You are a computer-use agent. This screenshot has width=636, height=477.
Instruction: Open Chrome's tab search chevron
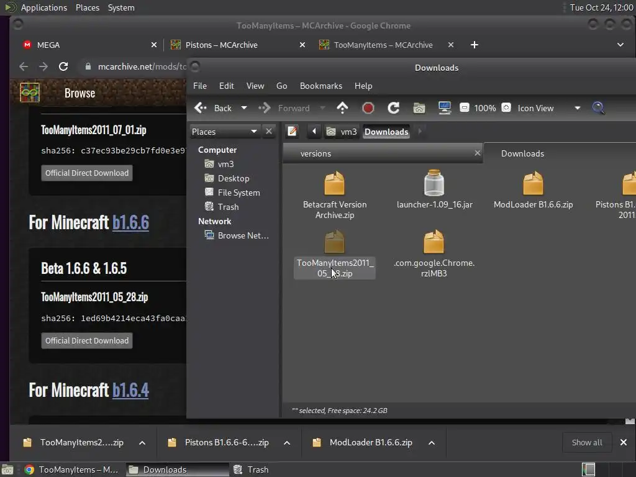click(620, 45)
